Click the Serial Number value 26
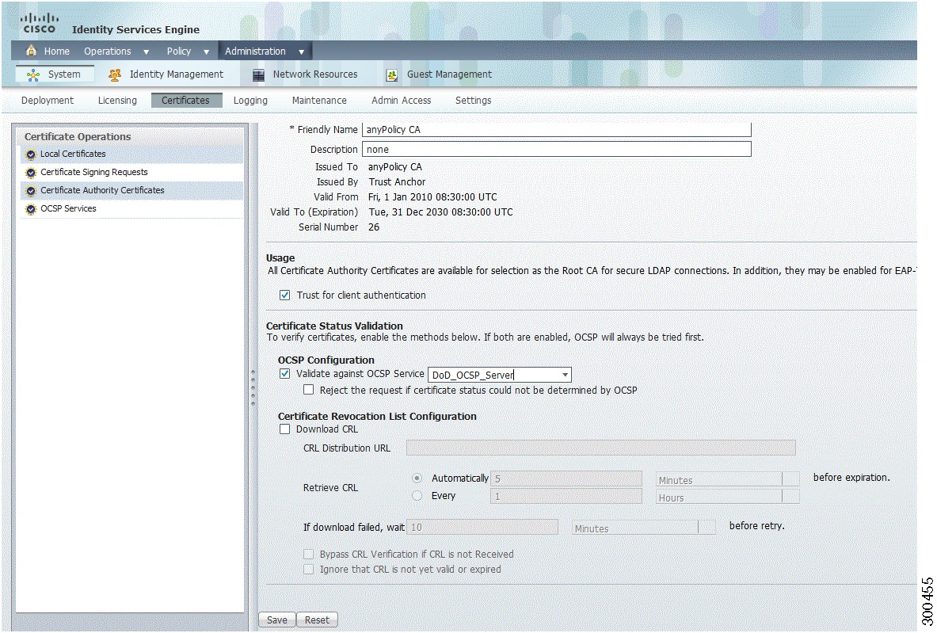The height and width of the screenshot is (633, 937). coord(374,227)
